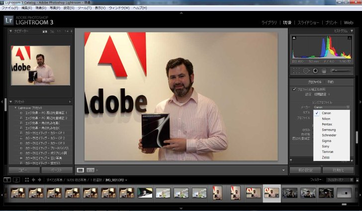The image size is (362, 211).
Task: Select the Adjustment Brush tool
Action: click(341, 71)
